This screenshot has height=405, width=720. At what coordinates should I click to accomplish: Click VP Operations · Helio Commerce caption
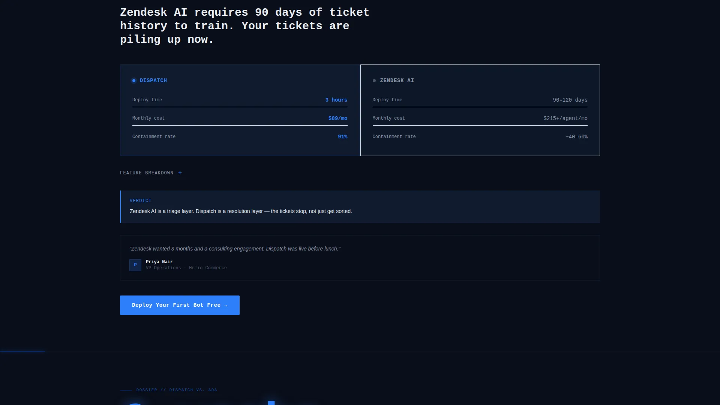click(x=186, y=268)
